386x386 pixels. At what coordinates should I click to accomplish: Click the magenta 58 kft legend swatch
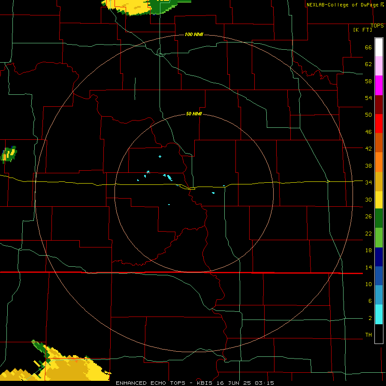[x=379, y=85]
